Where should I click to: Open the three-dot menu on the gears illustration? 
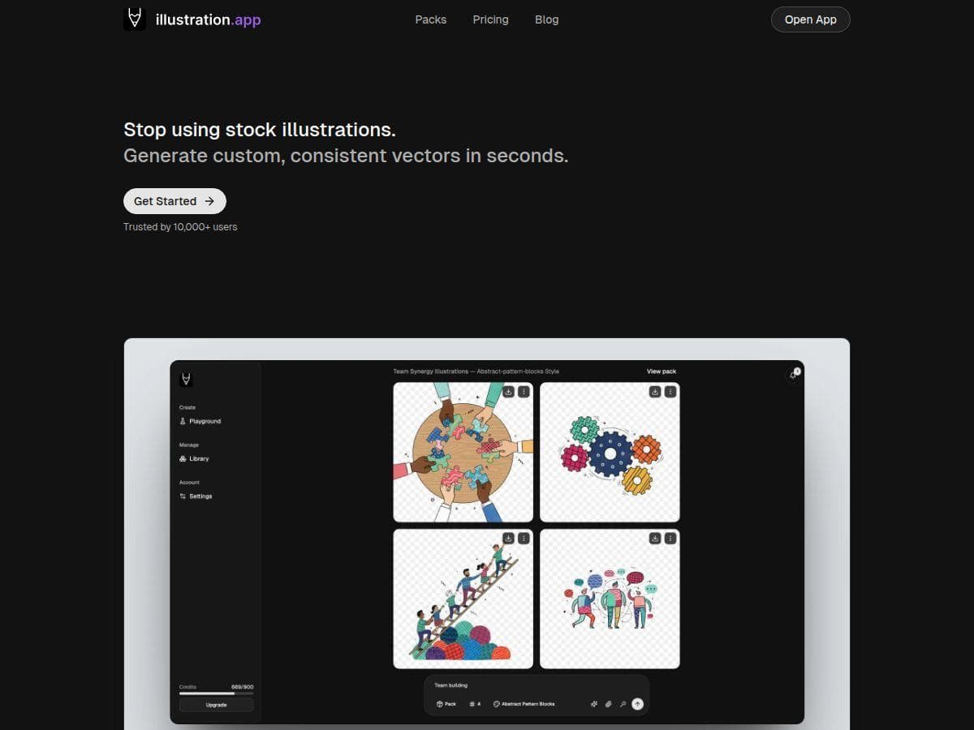click(670, 393)
